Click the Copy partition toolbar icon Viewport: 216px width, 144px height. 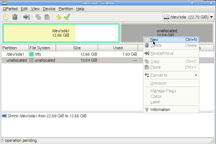38,17
